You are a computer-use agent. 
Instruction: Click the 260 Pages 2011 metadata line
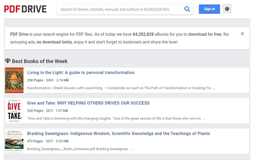coord(47,111)
